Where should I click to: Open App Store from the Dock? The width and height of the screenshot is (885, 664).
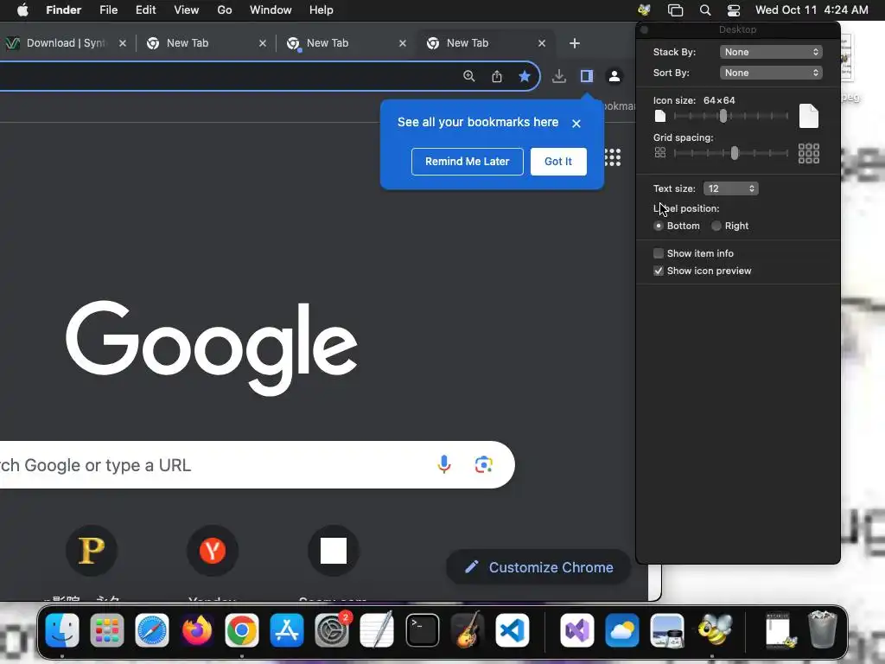coord(287,630)
